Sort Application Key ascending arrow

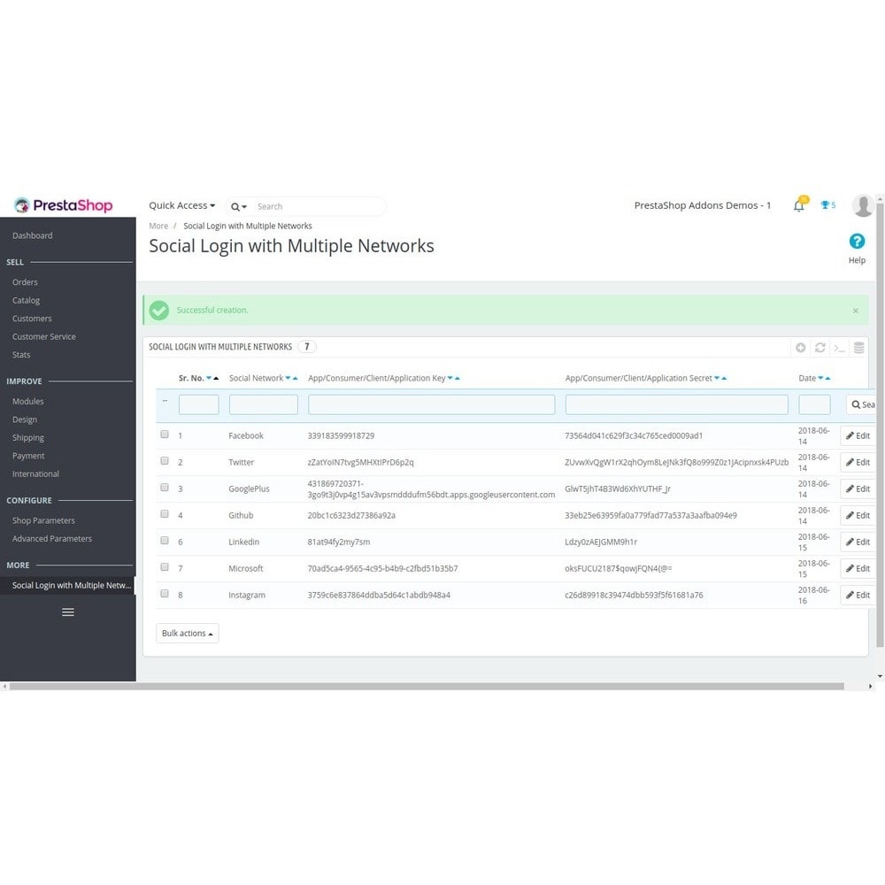tap(458, 378)
